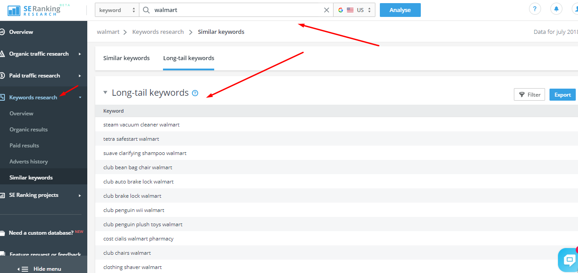Click the Organic traffic research icon
578x273 pixels.
tap(2, 54)
